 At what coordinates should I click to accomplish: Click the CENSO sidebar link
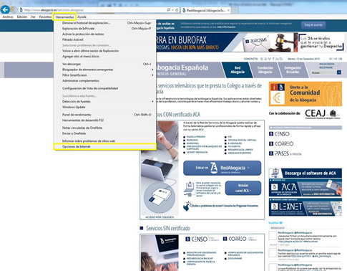[x=279, y=134]
